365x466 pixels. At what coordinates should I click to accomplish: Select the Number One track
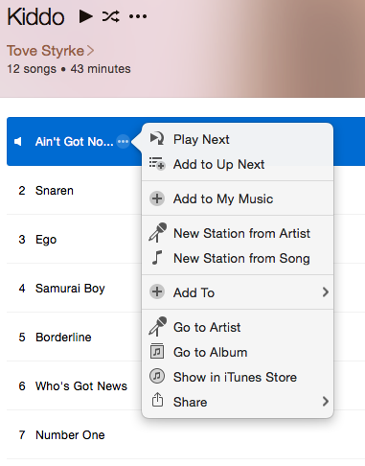point(70,434)
